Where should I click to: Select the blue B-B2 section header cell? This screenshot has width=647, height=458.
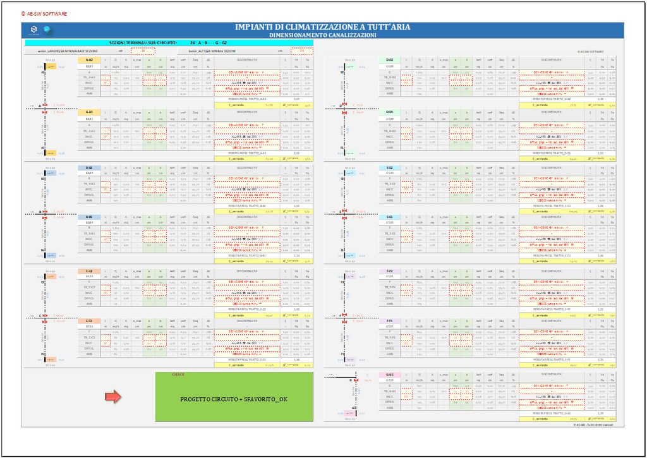pyautogui.click(x=89, y=167)
